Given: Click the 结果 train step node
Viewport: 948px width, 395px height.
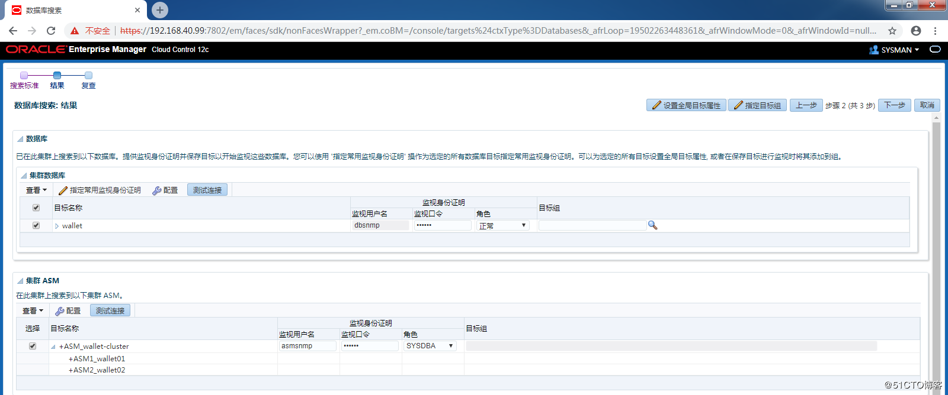Looking at the screenshot, I should coord(57,75).
